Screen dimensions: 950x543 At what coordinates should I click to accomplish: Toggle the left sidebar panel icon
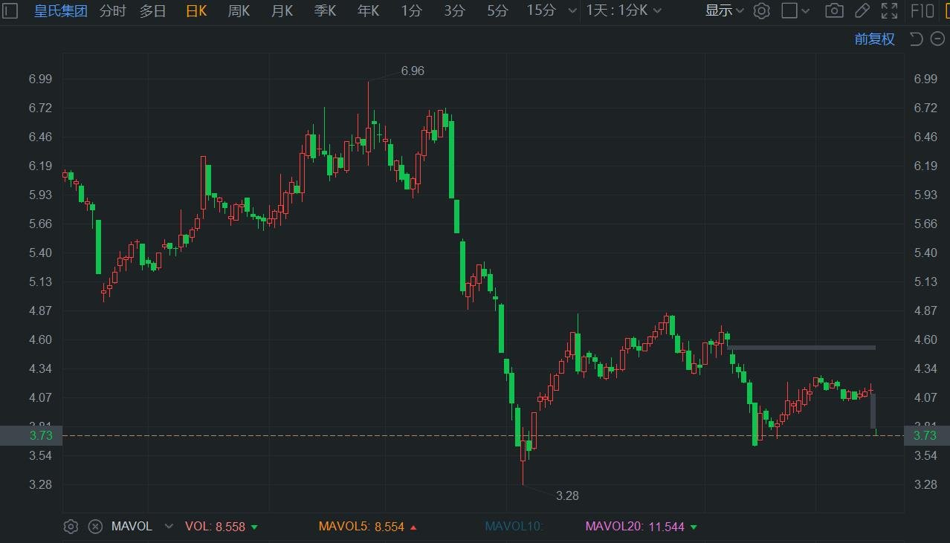(10, 10)
